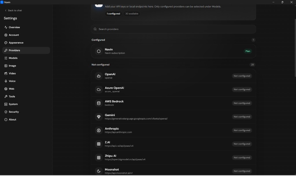Select the Security shield icon

6,112
